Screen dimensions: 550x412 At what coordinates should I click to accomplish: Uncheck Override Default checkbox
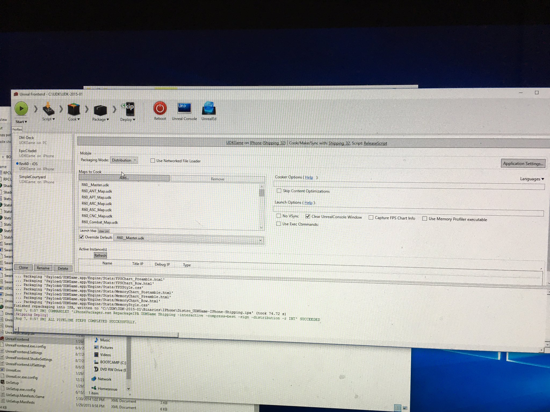click(82, 237)
